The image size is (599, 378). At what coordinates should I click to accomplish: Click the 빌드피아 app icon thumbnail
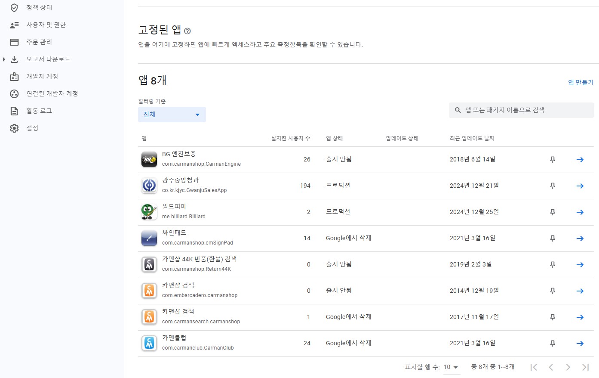coord(149,212)
